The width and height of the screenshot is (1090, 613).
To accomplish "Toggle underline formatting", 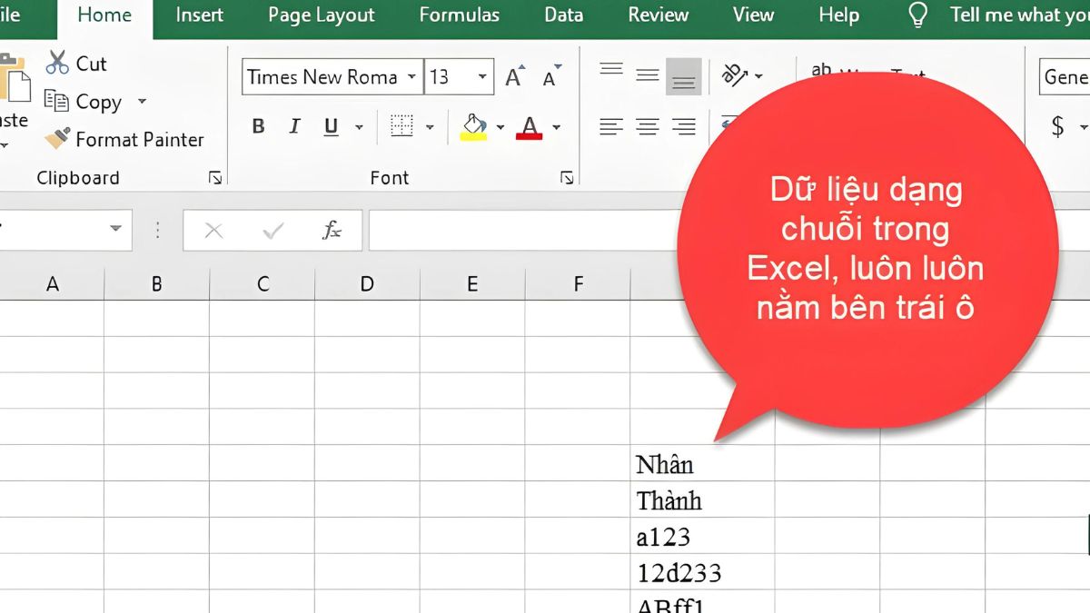I will click(x=330, y=126).
